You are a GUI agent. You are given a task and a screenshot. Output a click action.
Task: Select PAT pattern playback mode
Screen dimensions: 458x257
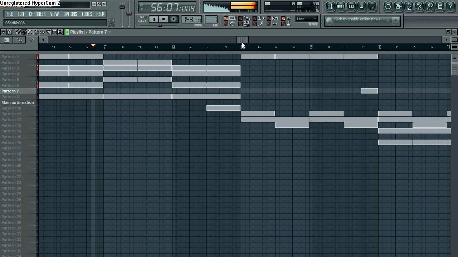tap(143, 17)
